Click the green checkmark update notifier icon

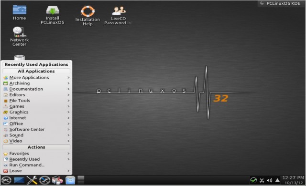(253, 180)
